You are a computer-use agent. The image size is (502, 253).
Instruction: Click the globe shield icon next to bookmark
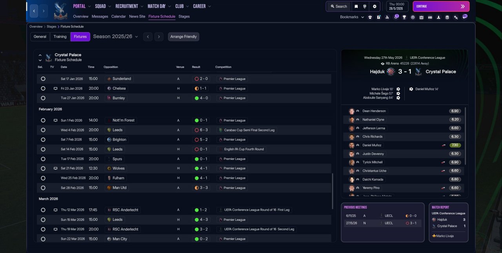click(365, 6)
